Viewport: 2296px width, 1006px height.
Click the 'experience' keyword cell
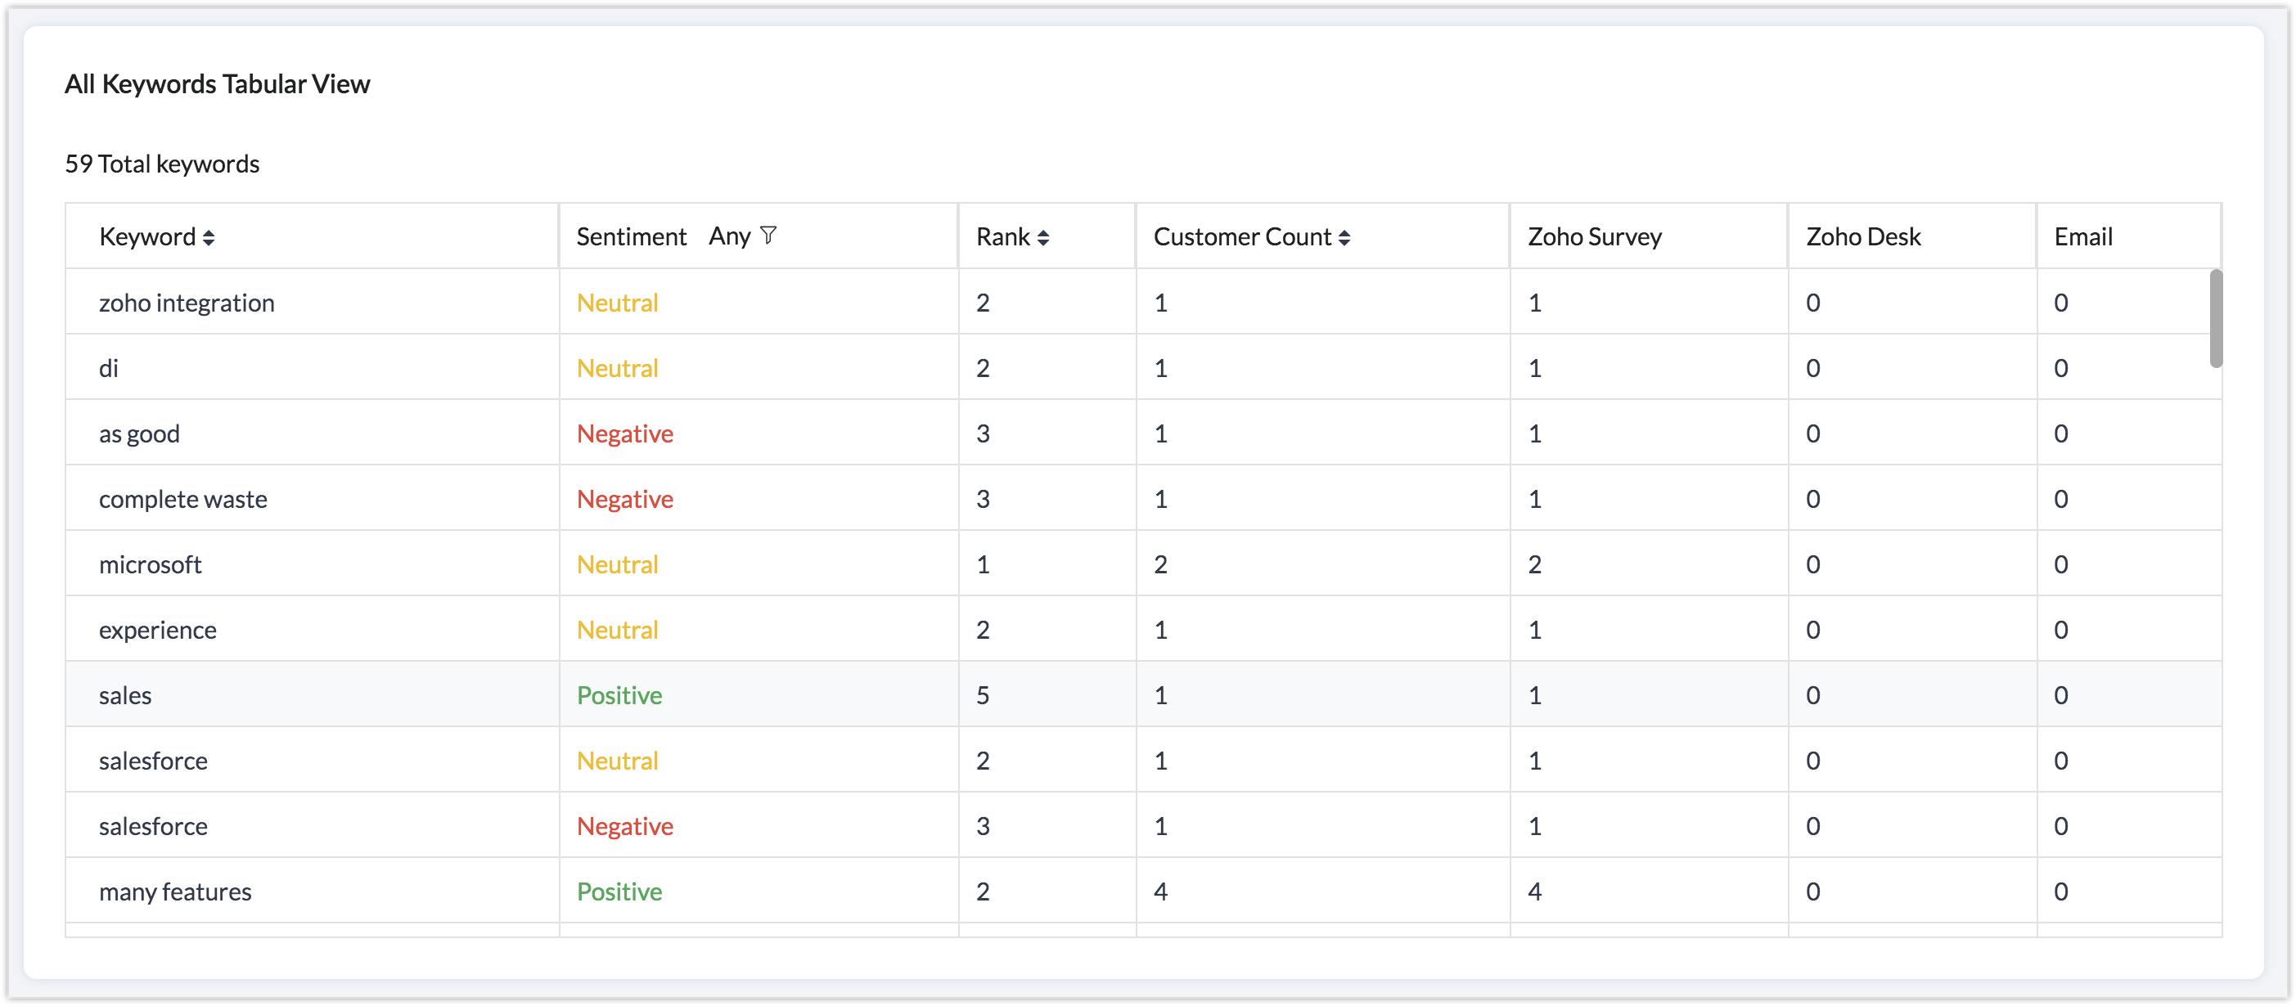(158, 630)
